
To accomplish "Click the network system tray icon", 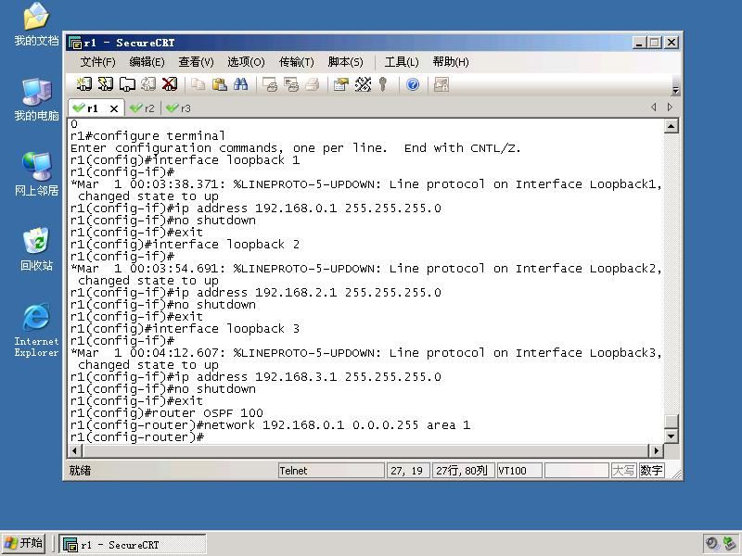I will 729,543.
